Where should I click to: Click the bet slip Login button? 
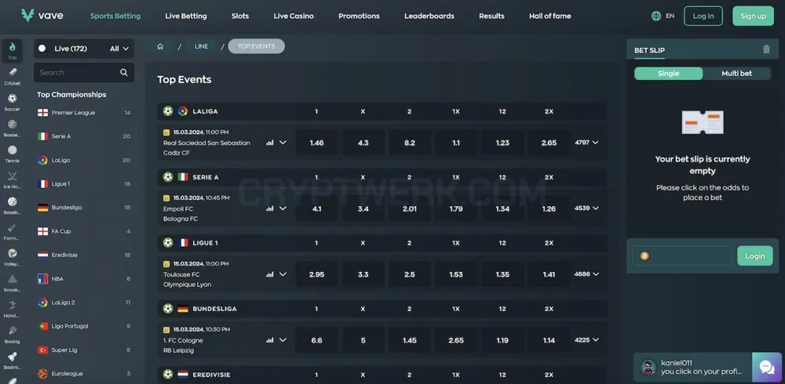pos(754,256)
